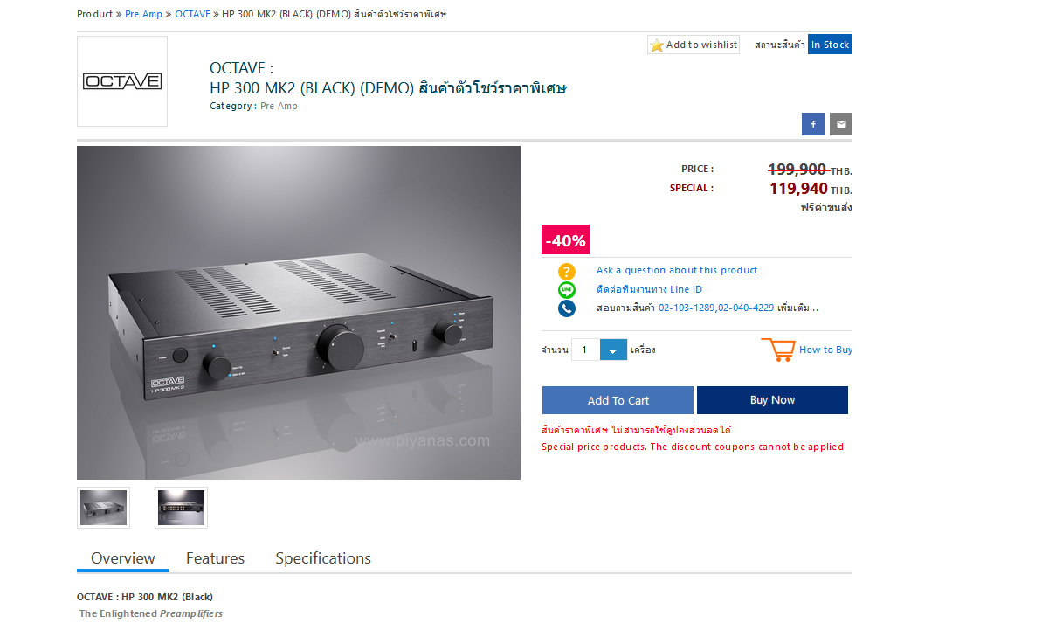Click the quantity input field
The width and height of the screenshot is (1042, 630).
coord(585,350)
